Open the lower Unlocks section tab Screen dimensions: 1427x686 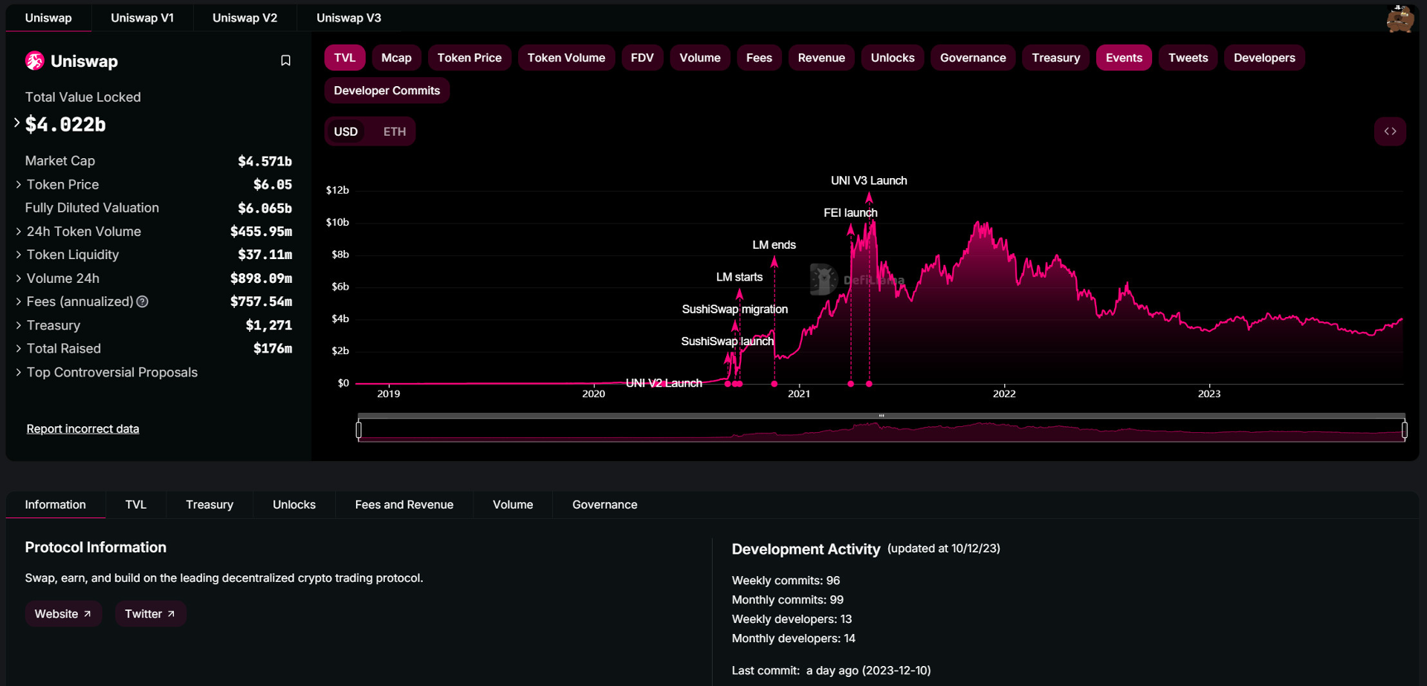[294, 505]
